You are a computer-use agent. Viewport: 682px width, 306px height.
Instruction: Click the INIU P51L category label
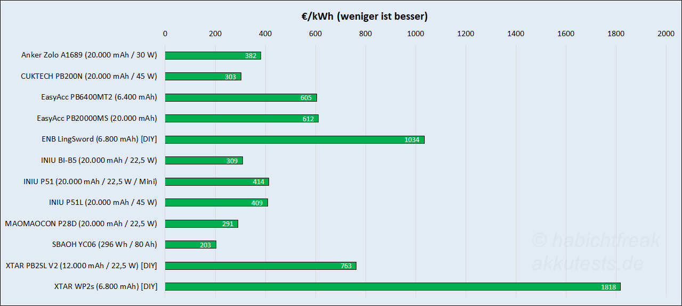click(103, 202)
